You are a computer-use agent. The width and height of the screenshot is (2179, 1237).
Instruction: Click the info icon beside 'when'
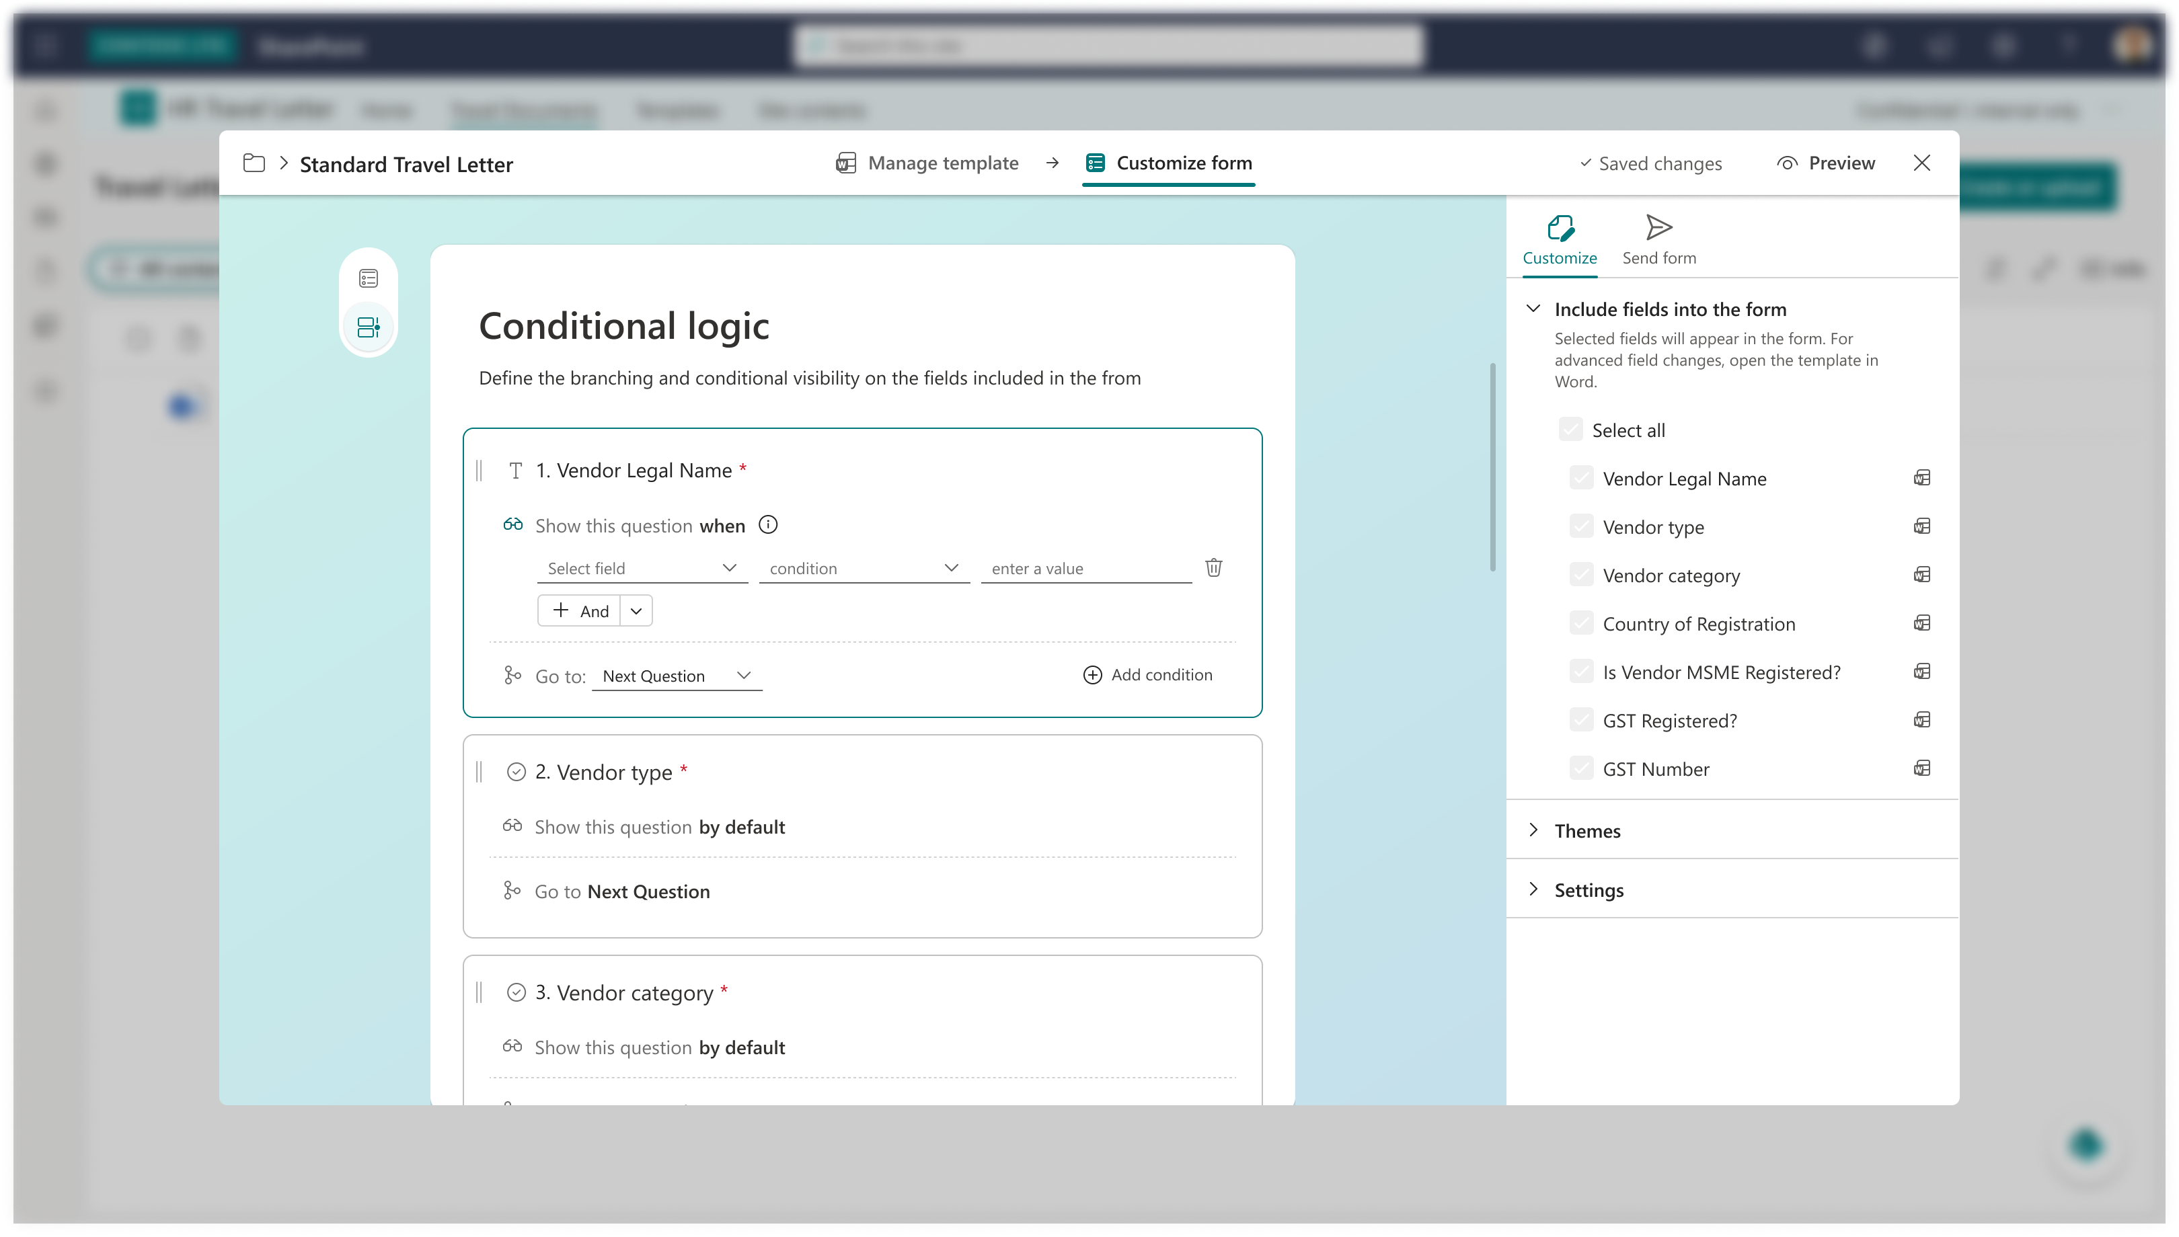[767, 525]
